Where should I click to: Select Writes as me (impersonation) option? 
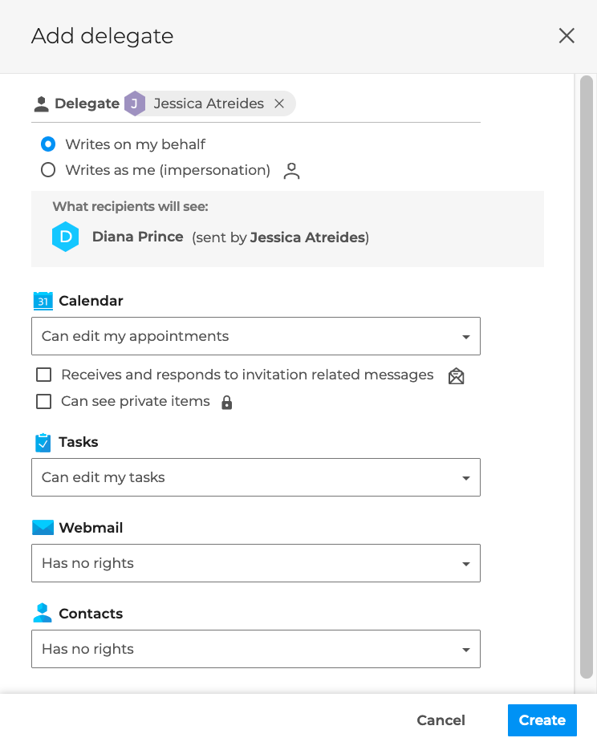[48, 170]
